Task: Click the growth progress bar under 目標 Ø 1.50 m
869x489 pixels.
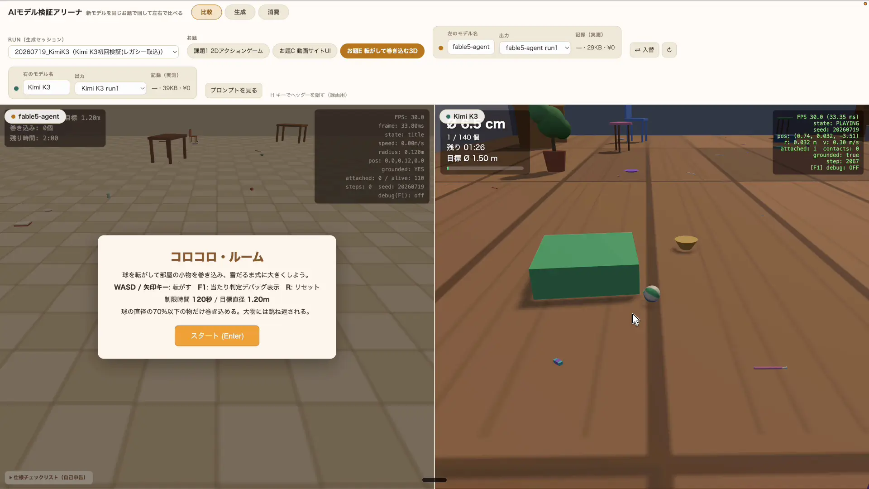Action: click(x=485, y=168)
